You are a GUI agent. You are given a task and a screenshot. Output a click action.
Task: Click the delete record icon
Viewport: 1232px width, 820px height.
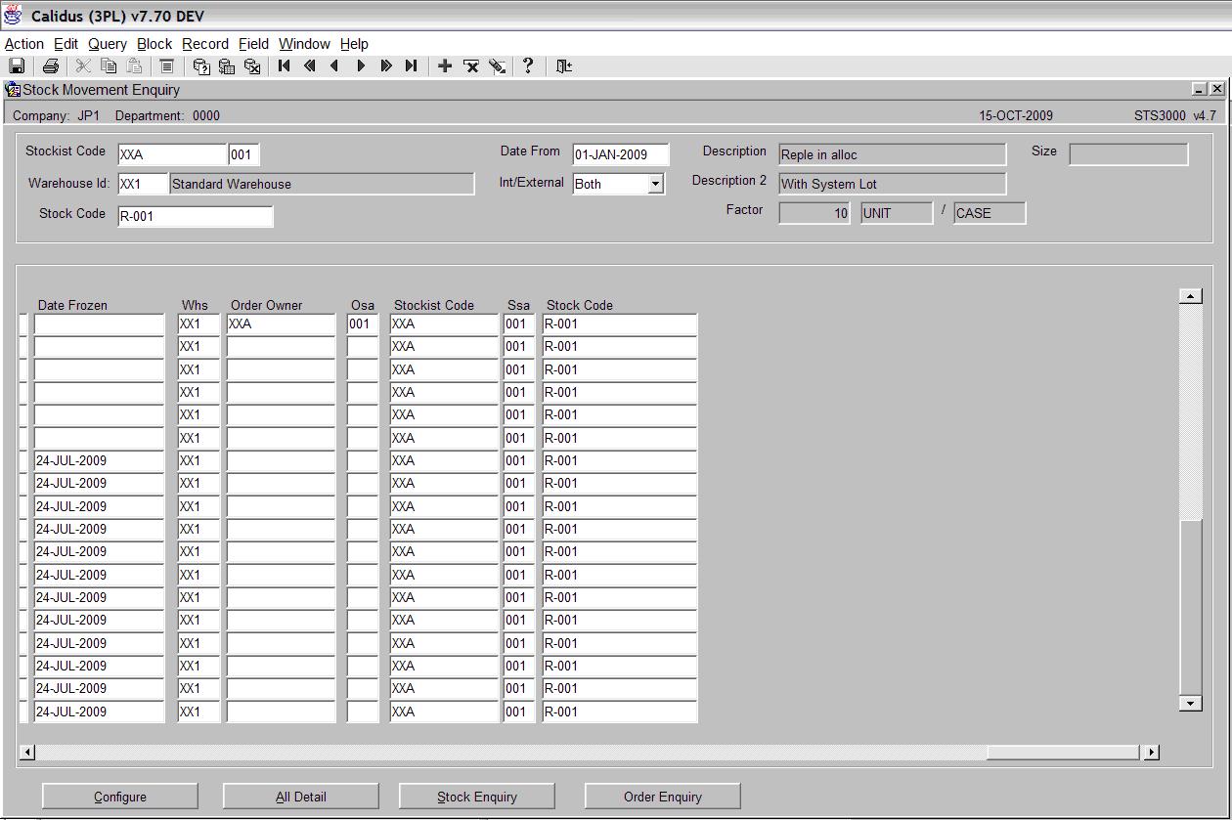coord(470,66)
